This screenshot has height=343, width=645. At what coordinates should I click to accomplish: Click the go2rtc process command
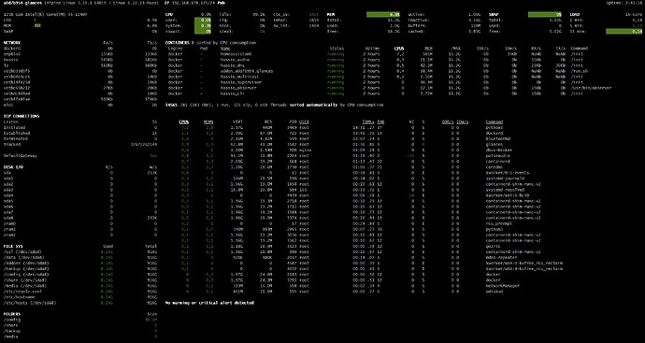tap(493, 247)
